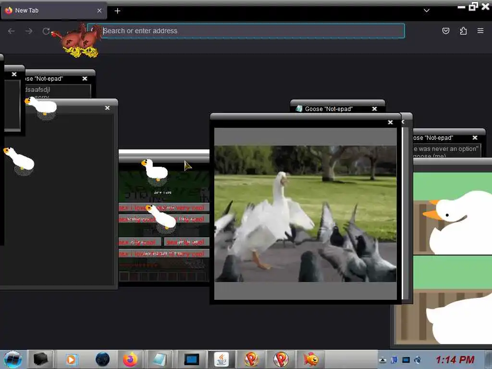Click the Goose "Not-epad" center window title
492x369 pixels.
point(329,109)
